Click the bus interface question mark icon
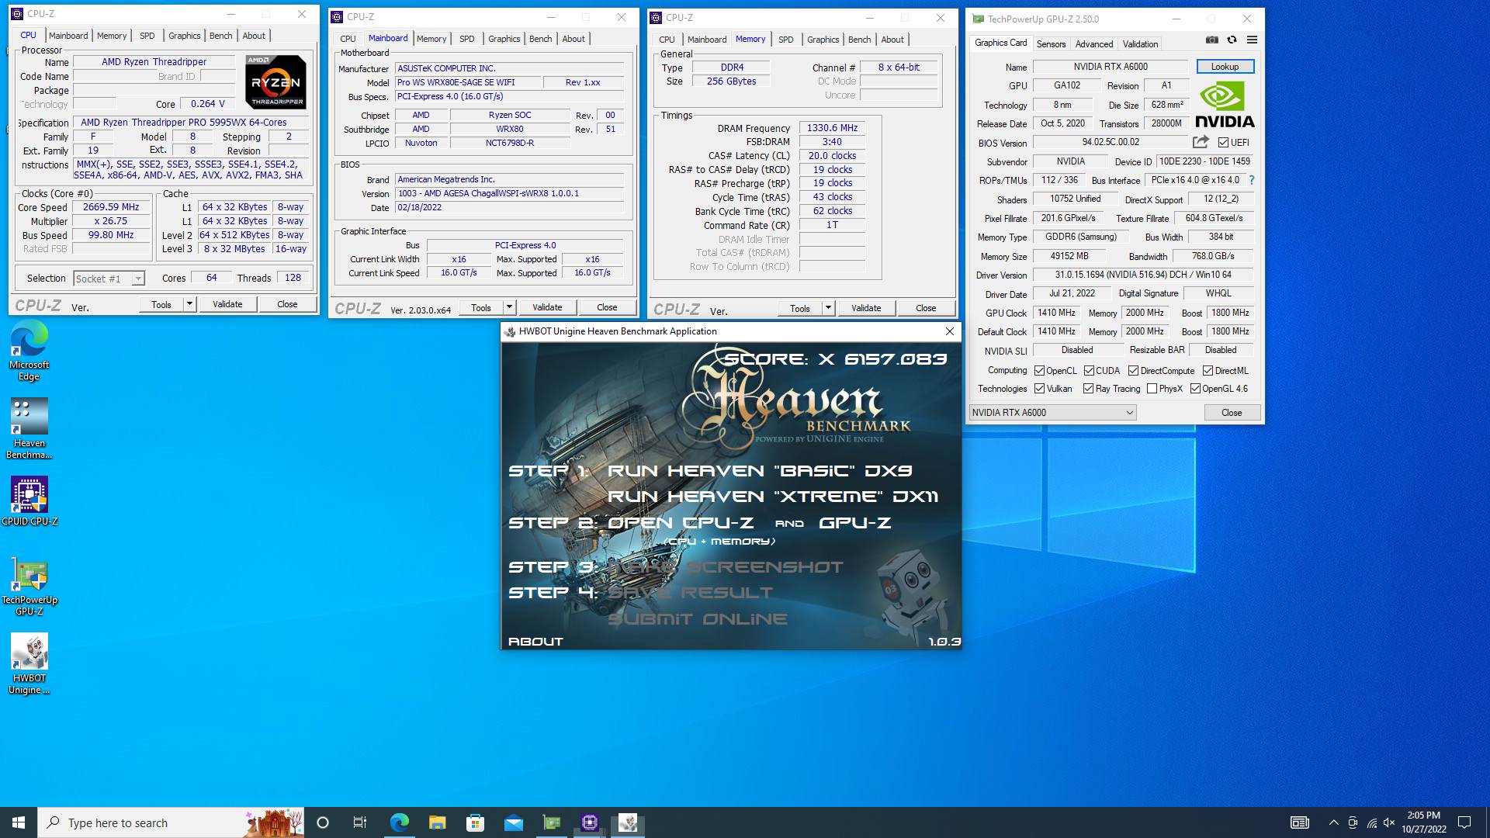 click(x=1252, y=180)
